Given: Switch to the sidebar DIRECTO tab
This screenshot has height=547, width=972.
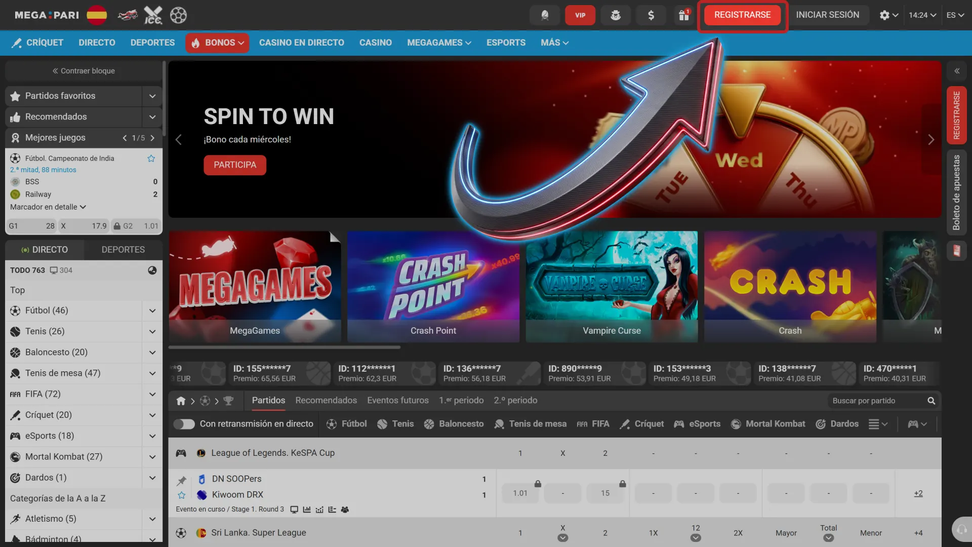Looking at the screenshot, I should pos(45,250).
